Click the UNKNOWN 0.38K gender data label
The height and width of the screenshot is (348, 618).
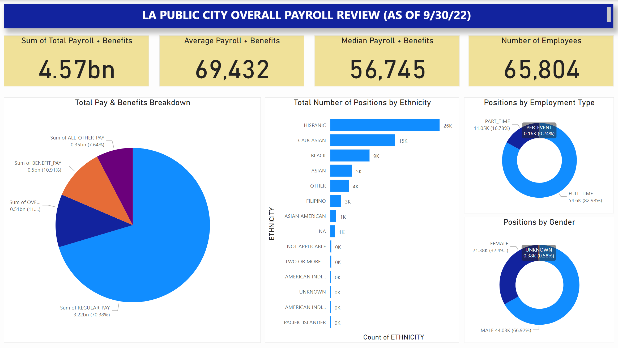pos(539,253)
